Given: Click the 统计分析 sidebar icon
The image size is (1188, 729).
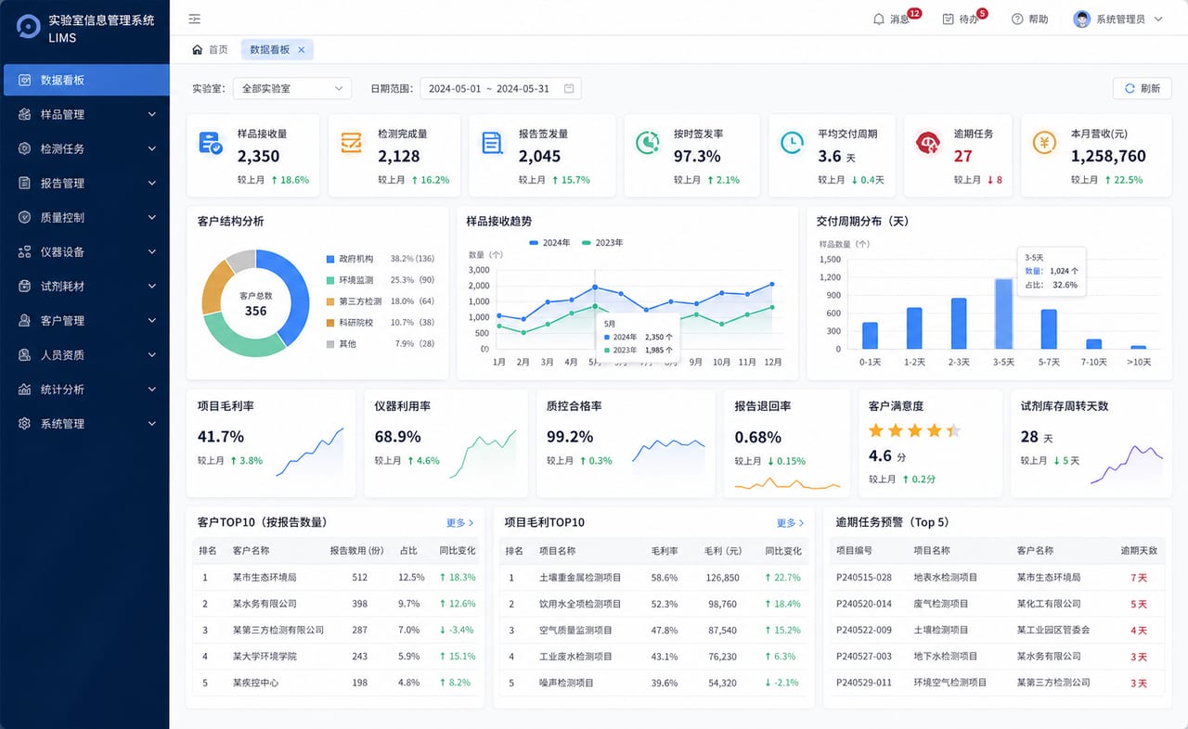Looking at the screenshot, I should coord(24,389).
